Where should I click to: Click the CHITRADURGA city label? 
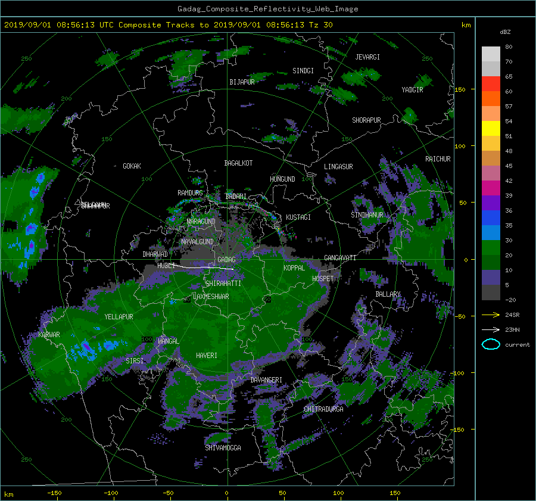[324, 409]
